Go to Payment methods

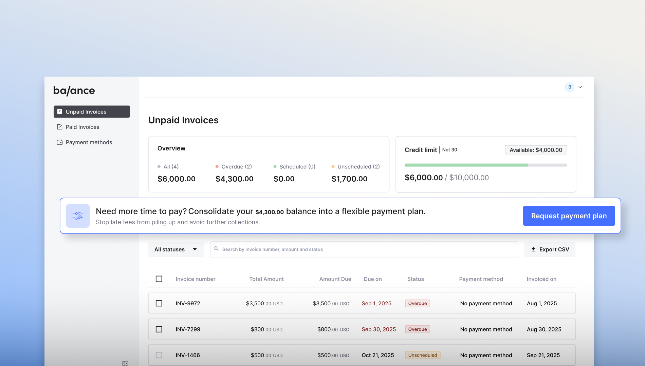pyautogui.click(x=89, y=142)
